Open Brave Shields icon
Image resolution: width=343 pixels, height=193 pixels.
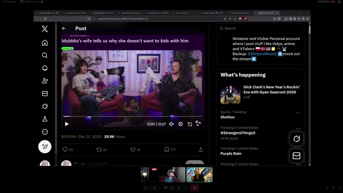240,19
